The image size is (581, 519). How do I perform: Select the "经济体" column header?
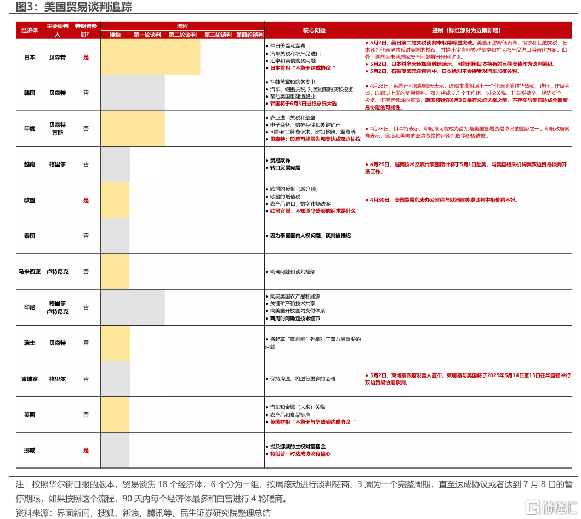[x=30, y=30]
